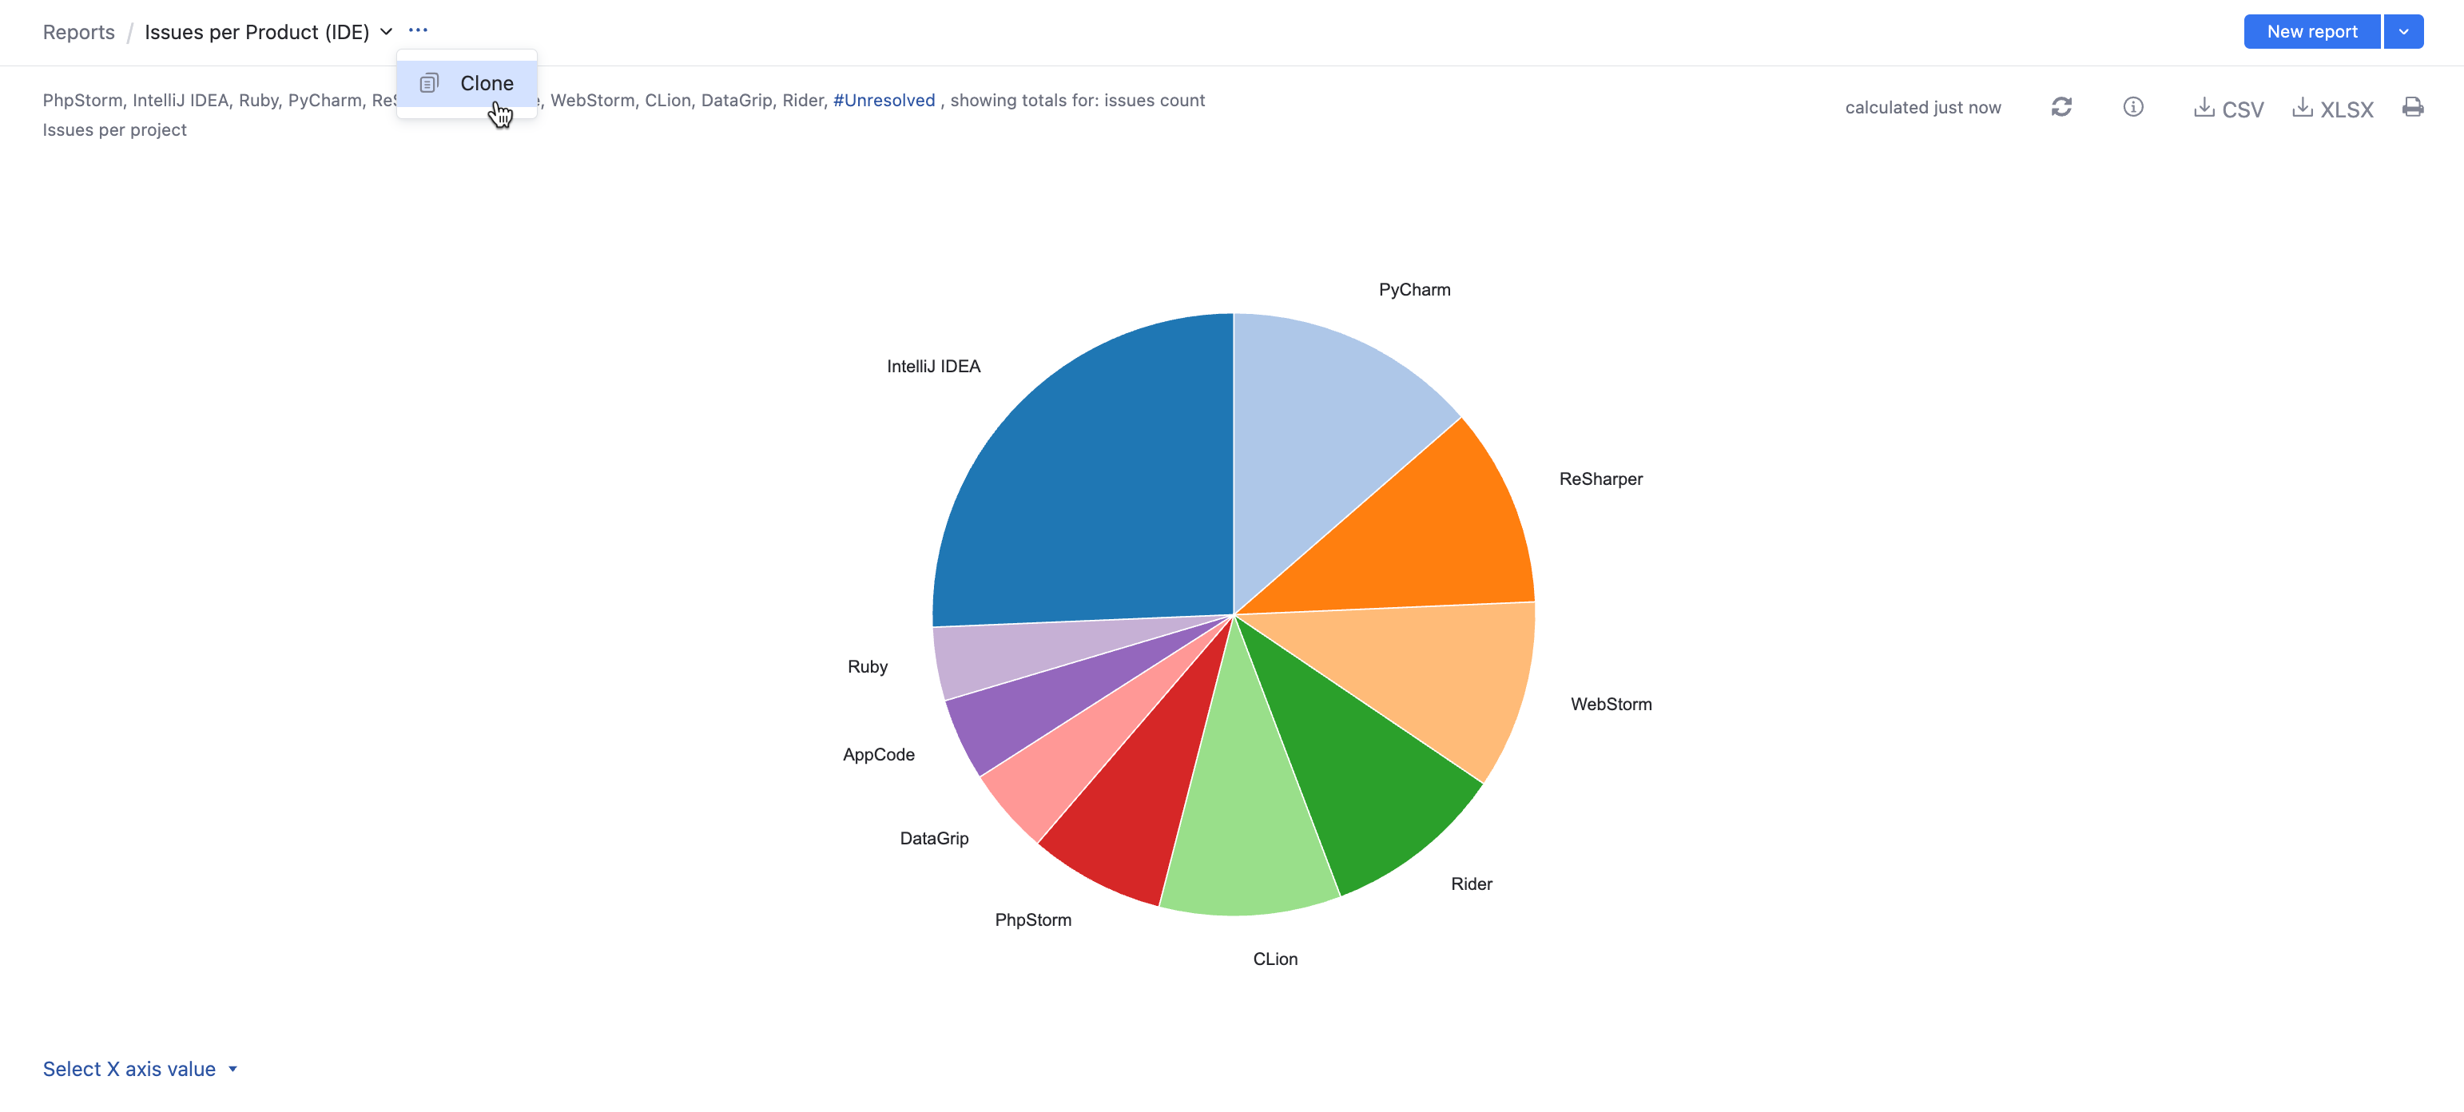Click the print report icon
Image resolution: width=2464 pixels, height=1112 pixels.
point(2412,107)
